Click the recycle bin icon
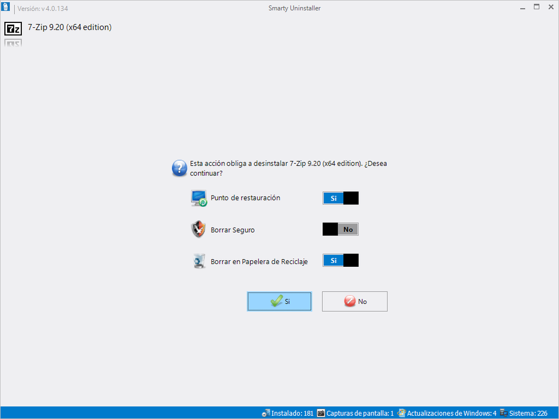The image size is (559, 419). [x=199, y=261]
